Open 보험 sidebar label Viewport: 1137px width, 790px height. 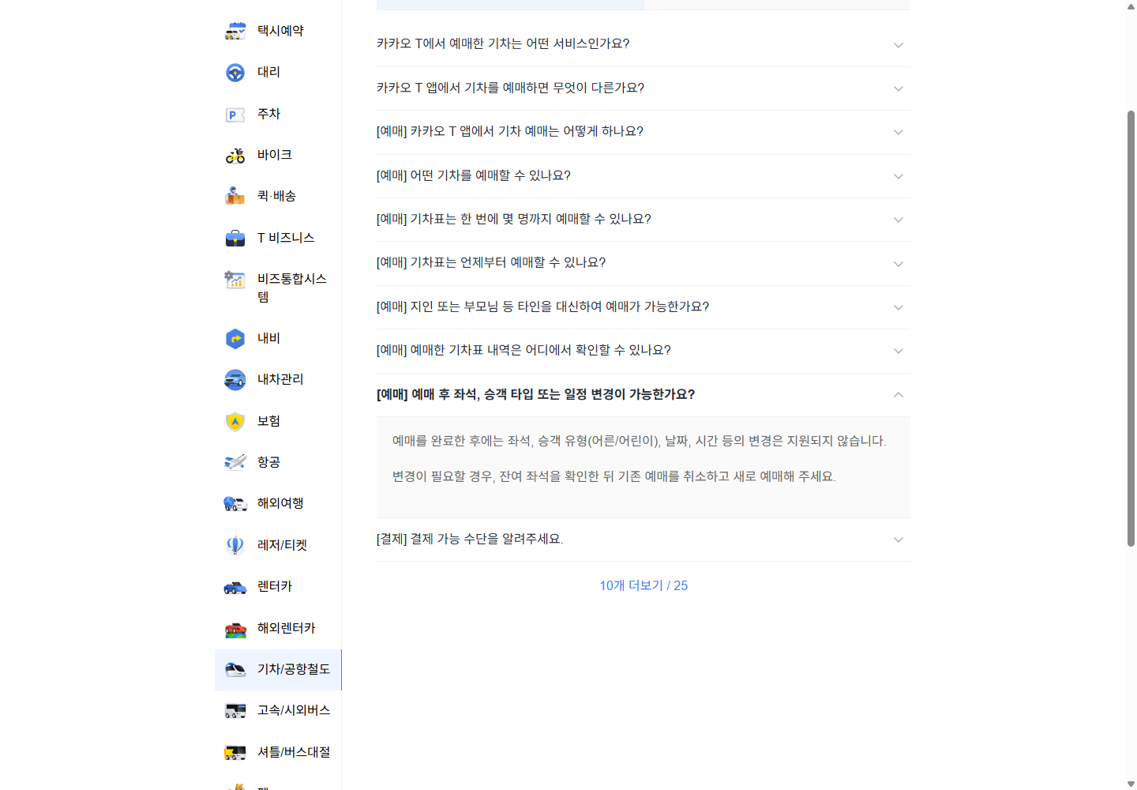(x=268, y=421)
